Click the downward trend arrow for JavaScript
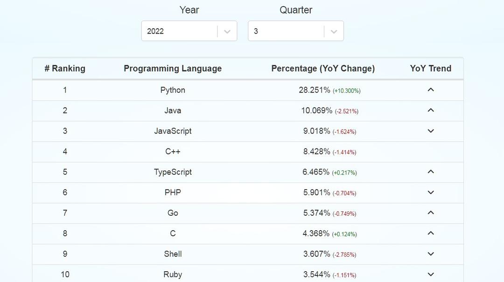504x282 pixels. 431,131
